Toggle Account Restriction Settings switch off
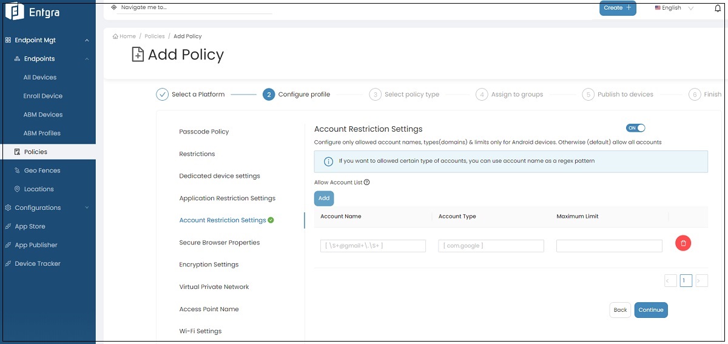This screenshot has height=344, width=728. pyautogui.click(x=636, y=128)
